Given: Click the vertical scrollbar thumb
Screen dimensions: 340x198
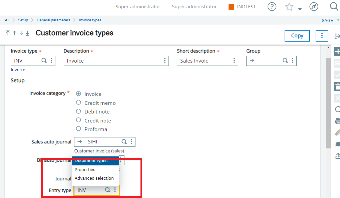Looking at the screenshot, I should 329,103.
